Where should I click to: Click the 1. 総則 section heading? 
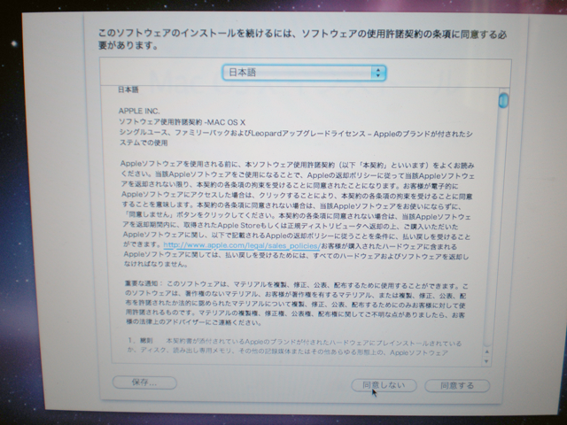click(x=140, y=340)
